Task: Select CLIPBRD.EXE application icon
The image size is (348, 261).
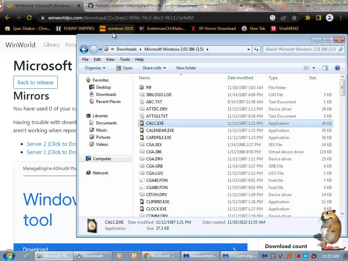Action: 142,202
